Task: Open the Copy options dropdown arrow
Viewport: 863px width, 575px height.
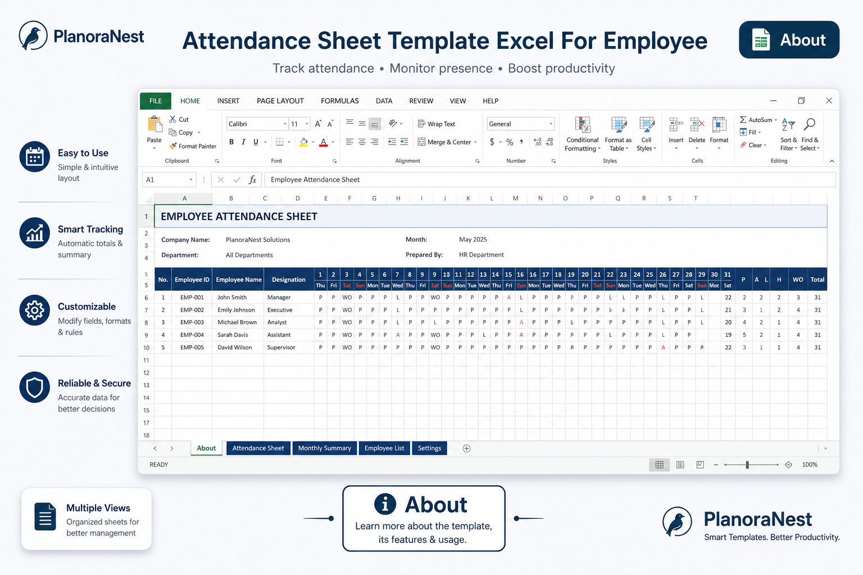Action: point(199,133)
